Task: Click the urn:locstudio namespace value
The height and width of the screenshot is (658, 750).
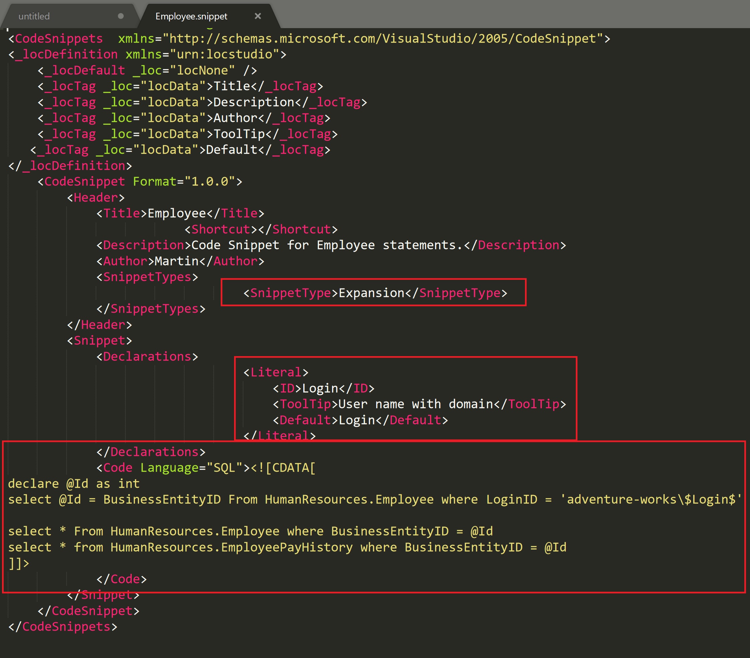Action: (224, 54)
